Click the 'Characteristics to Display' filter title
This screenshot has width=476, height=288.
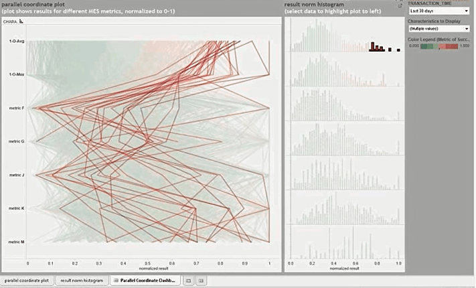[x=434, y=21]
